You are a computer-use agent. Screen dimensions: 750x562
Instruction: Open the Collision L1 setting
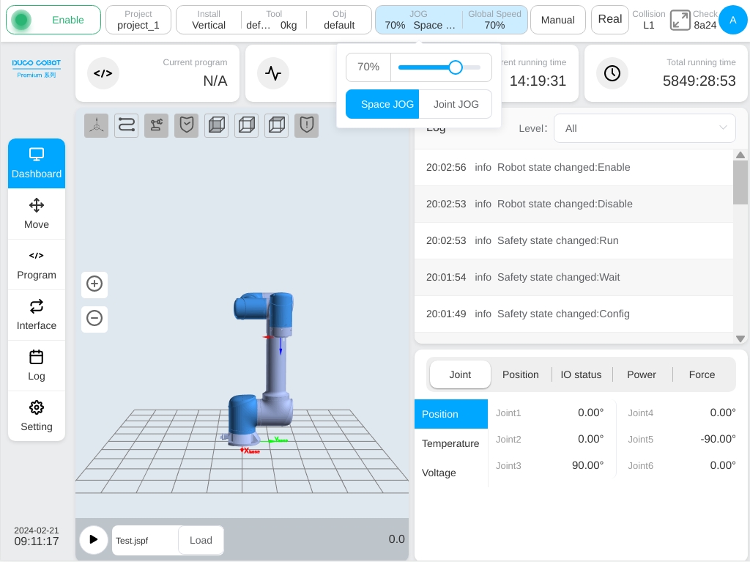pos(649,20)
